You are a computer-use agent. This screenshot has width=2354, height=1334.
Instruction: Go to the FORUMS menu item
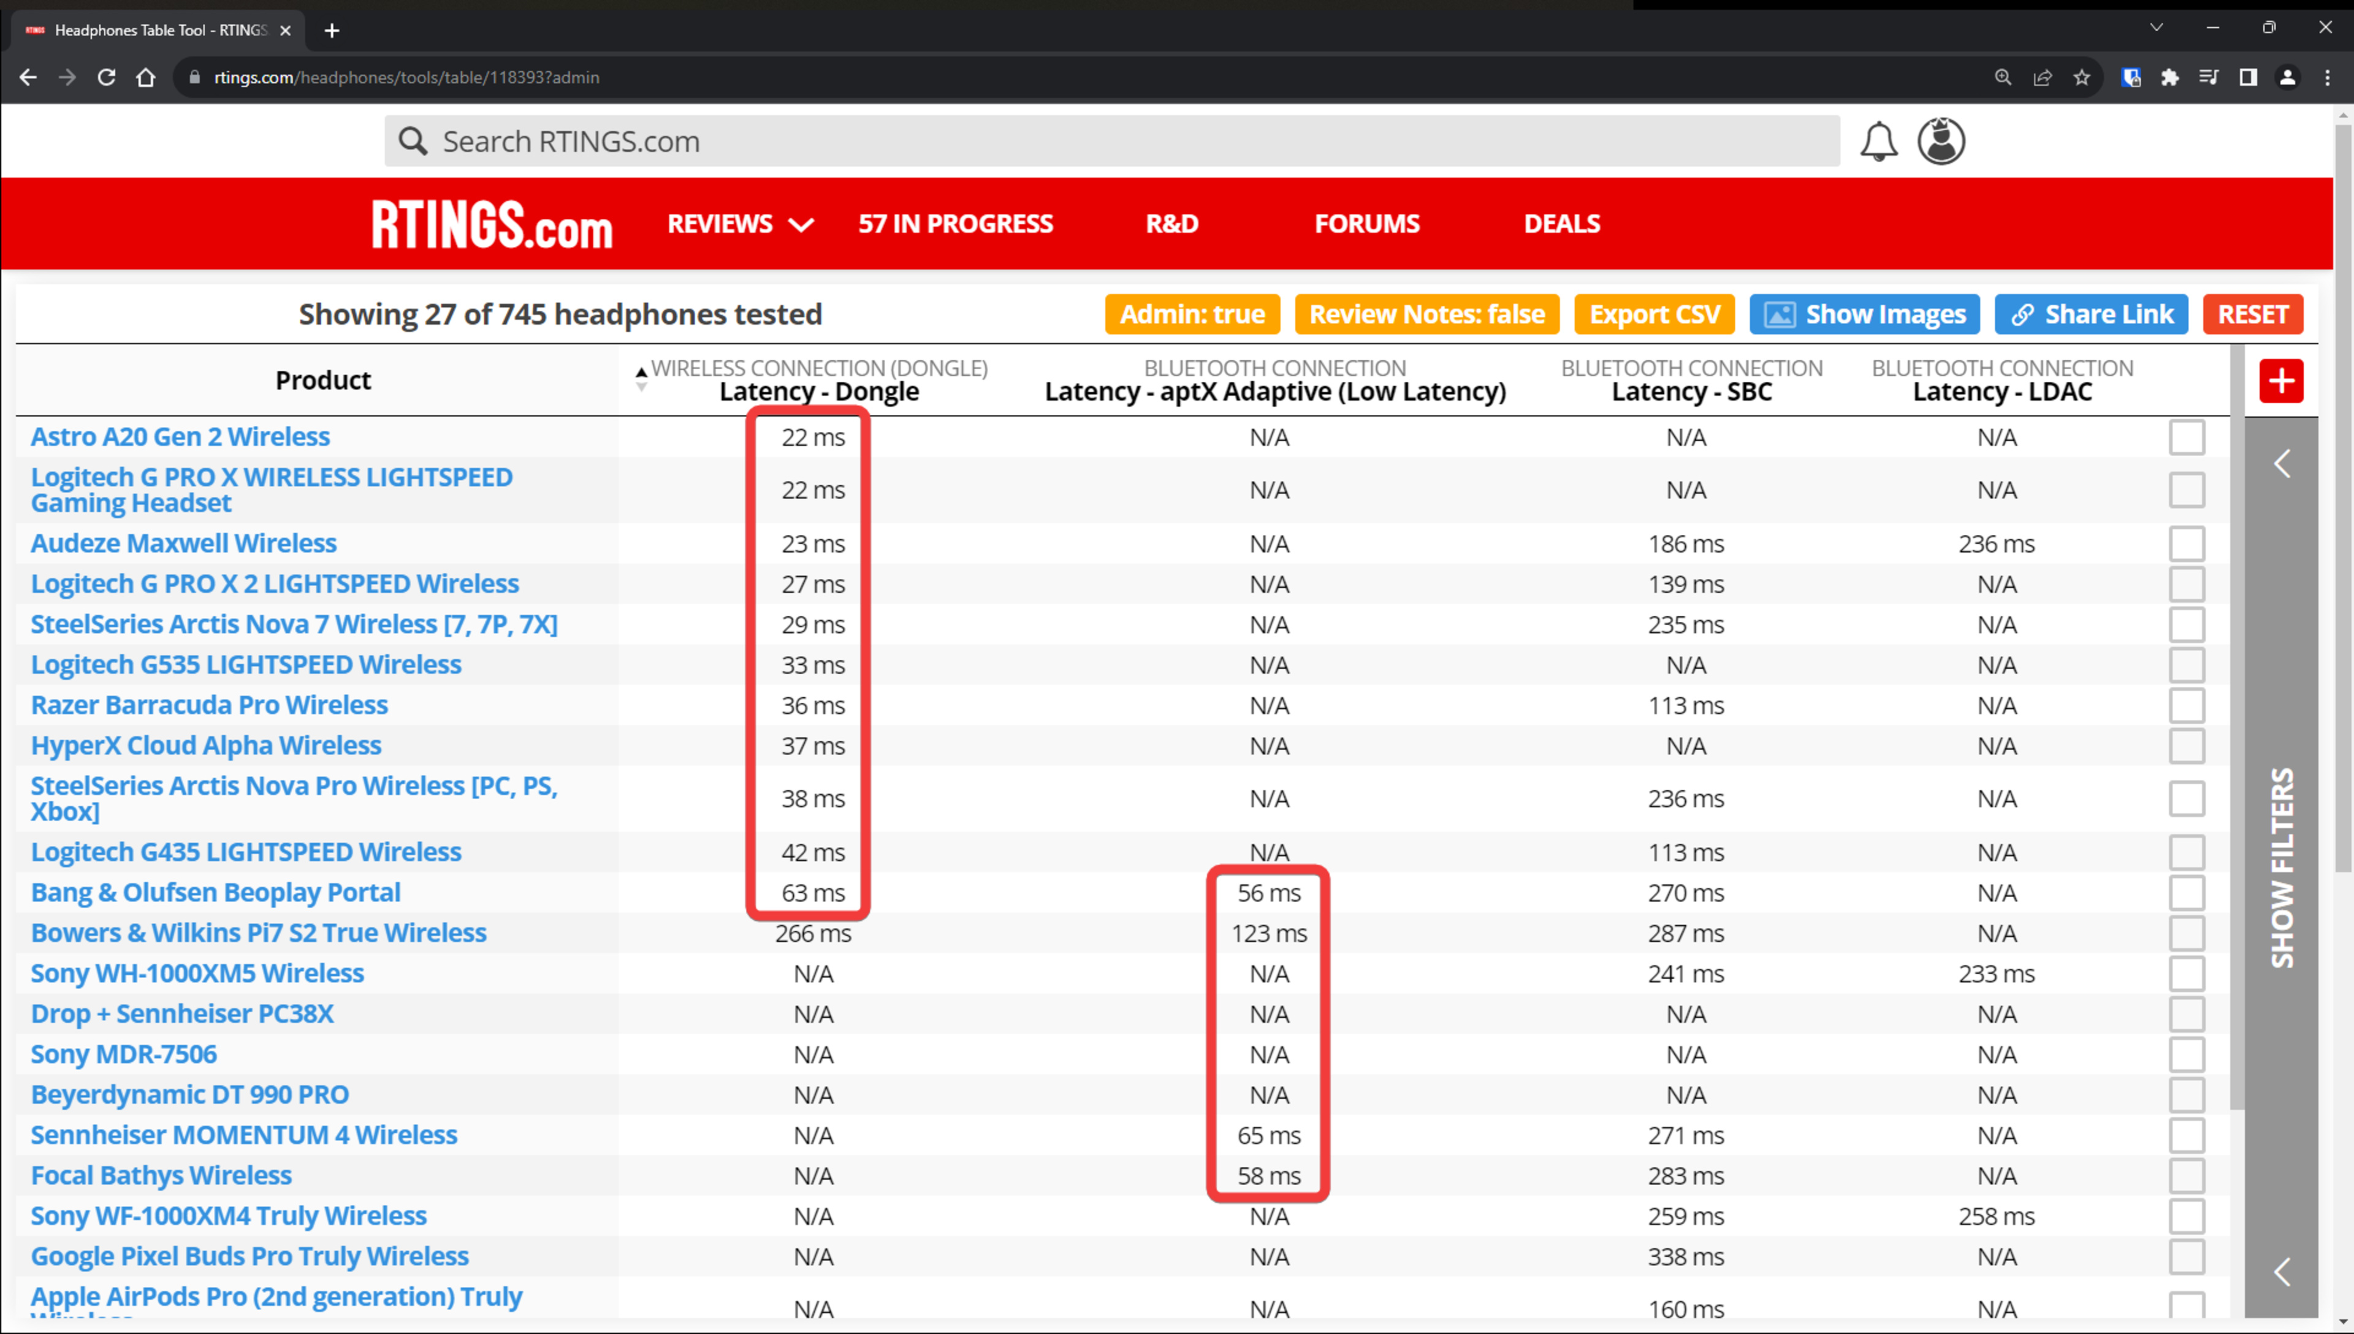(1366, 224)
